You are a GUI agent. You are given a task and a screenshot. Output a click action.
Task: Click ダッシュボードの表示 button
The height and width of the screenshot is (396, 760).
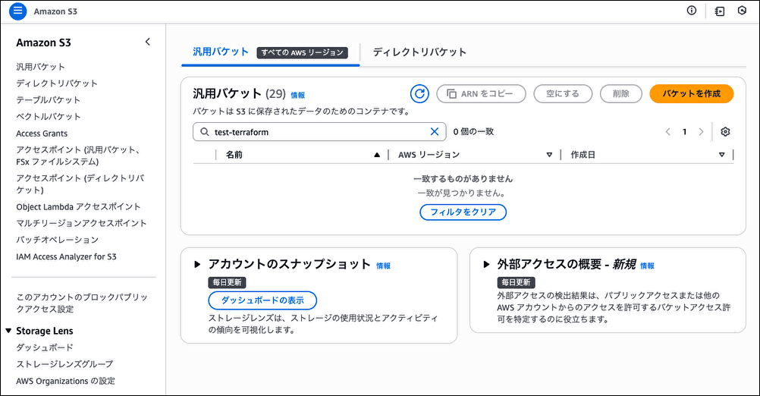(x=262, y=300)
